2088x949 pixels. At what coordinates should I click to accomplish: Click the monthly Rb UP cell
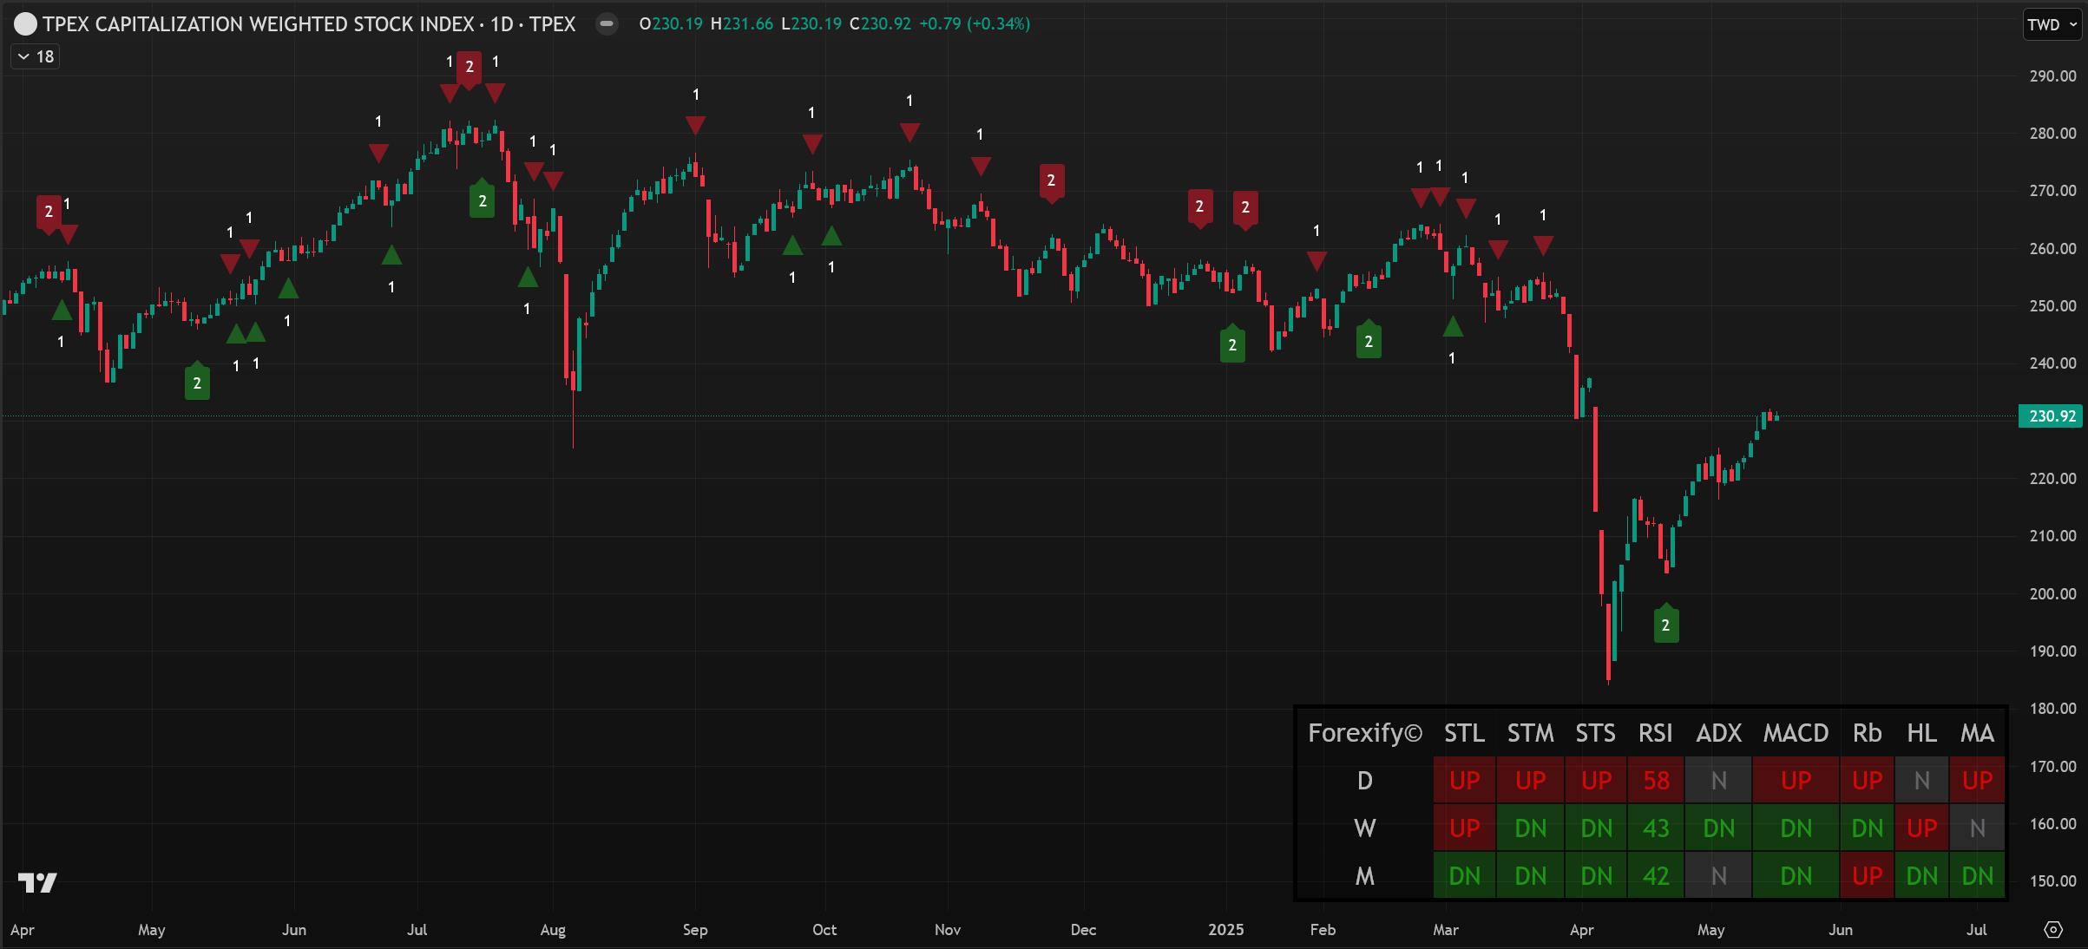(1867, 876)
